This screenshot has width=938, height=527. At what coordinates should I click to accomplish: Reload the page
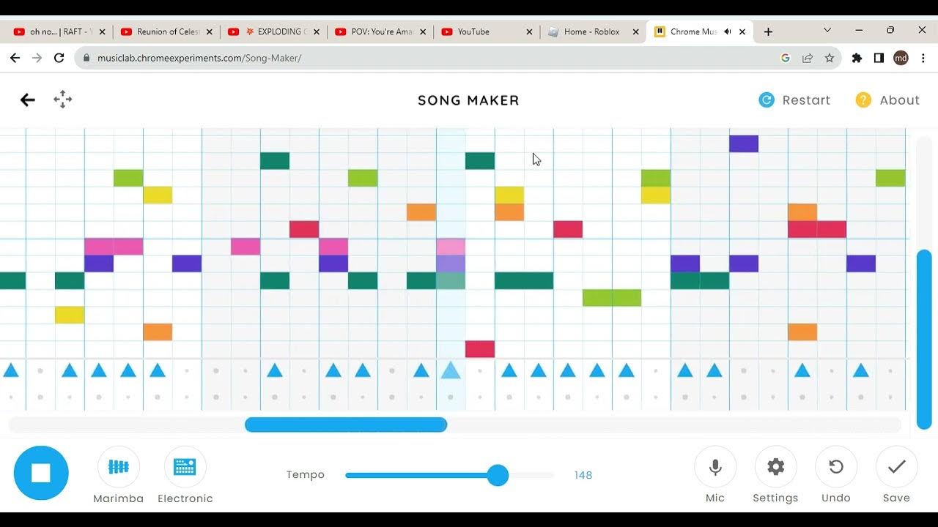click(x=59, y=58)
